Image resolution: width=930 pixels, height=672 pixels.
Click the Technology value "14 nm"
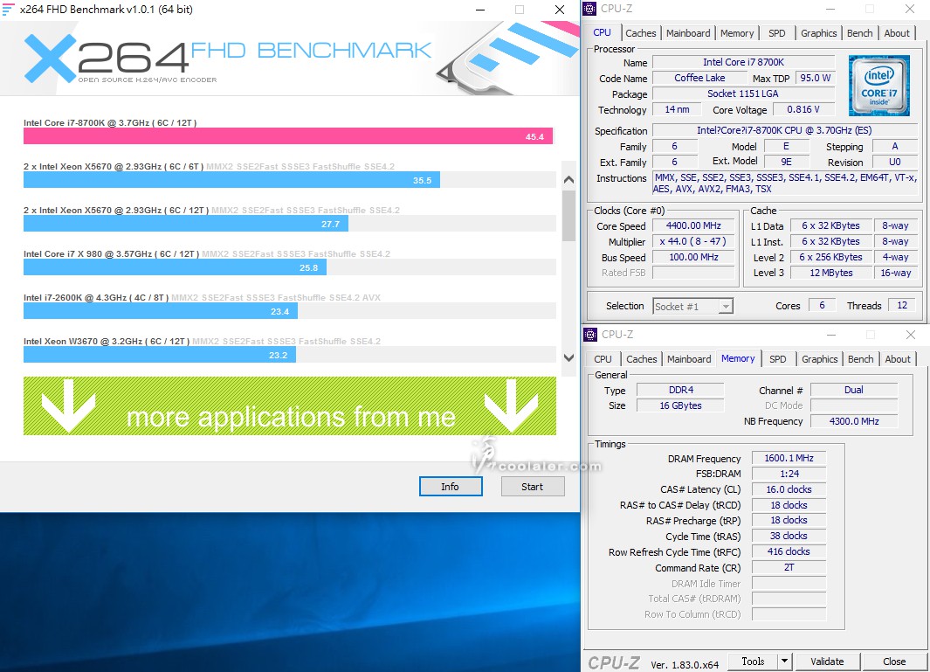(677, 109)
